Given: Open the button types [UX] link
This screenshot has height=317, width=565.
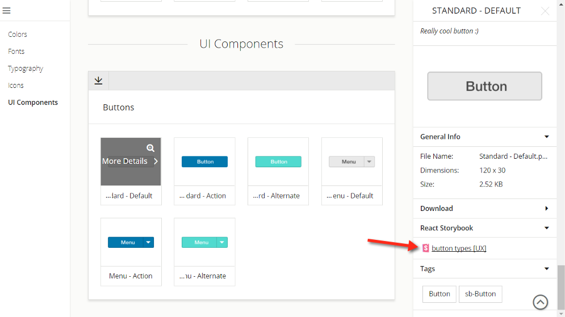Looking at the screenshot, I should pos(459,248).
